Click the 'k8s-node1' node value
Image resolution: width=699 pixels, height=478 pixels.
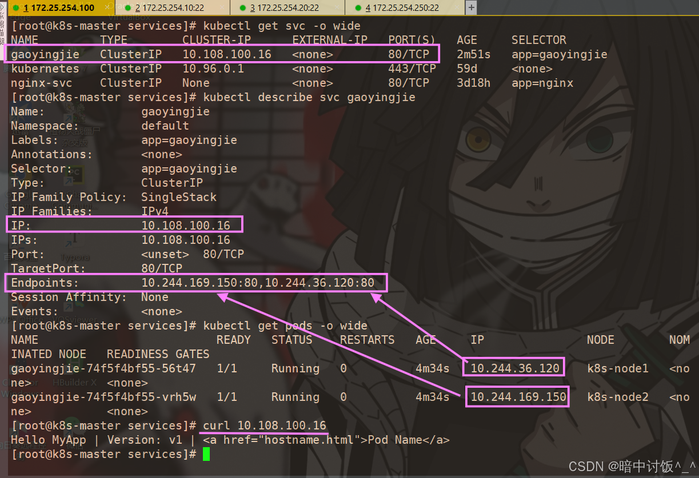(x=618, y=368)
